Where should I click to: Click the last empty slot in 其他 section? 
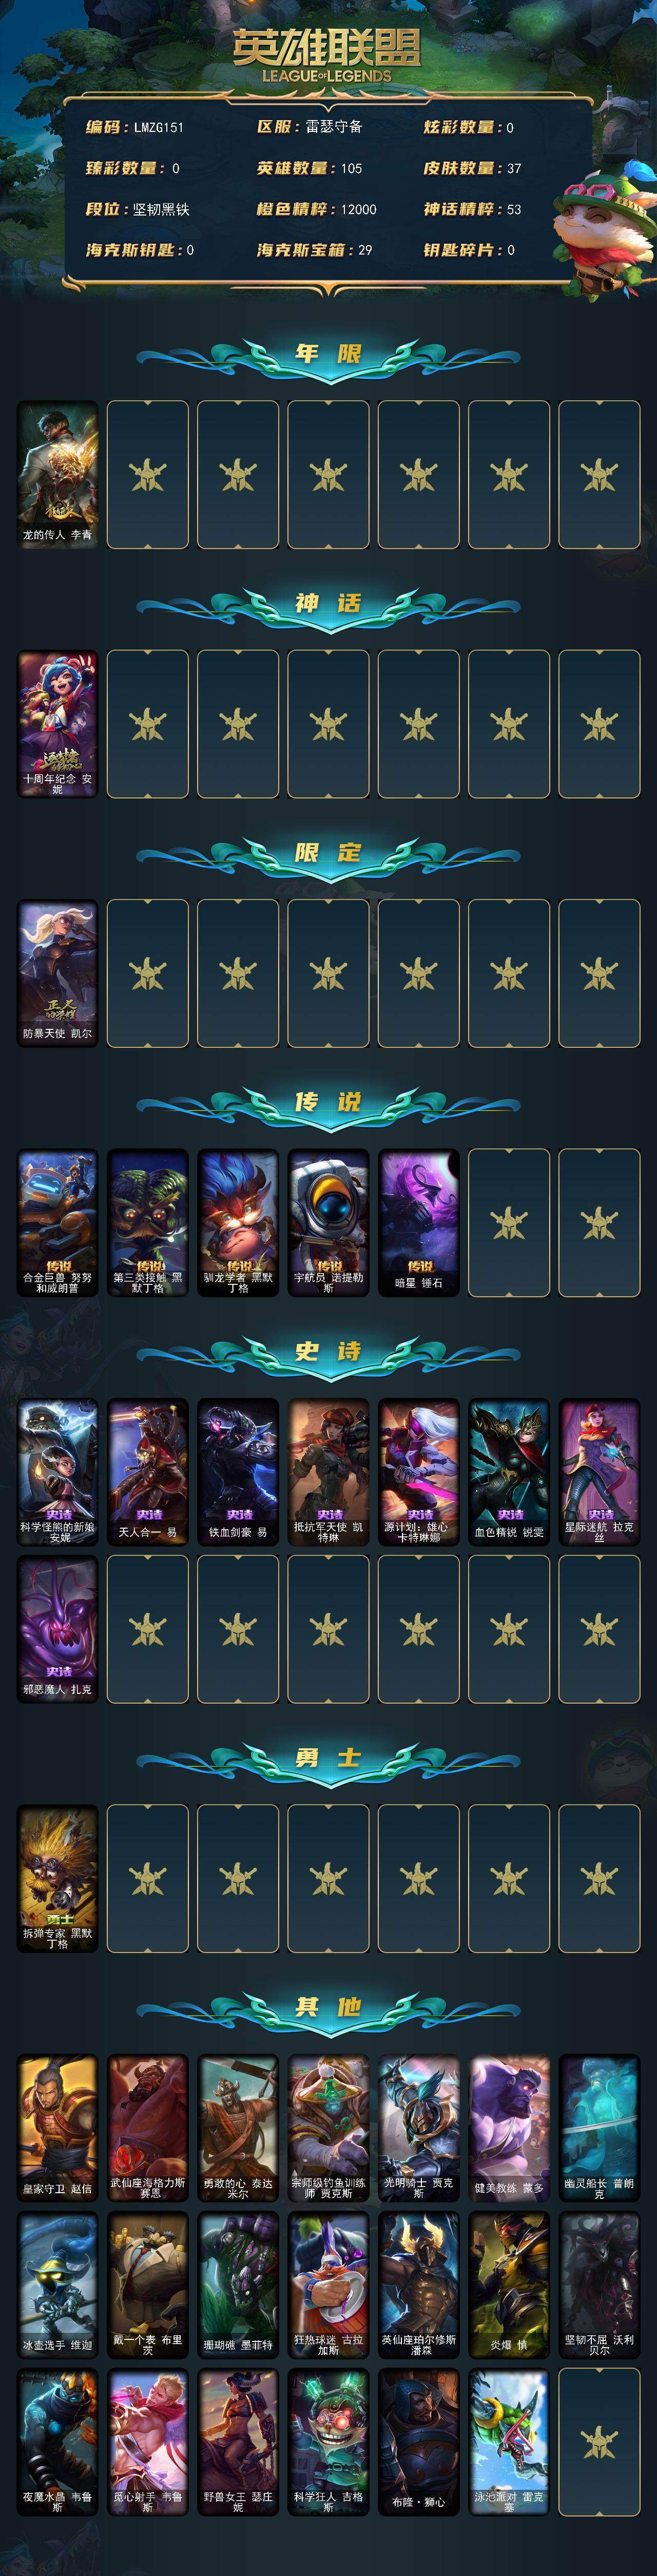click(599, 2442)
